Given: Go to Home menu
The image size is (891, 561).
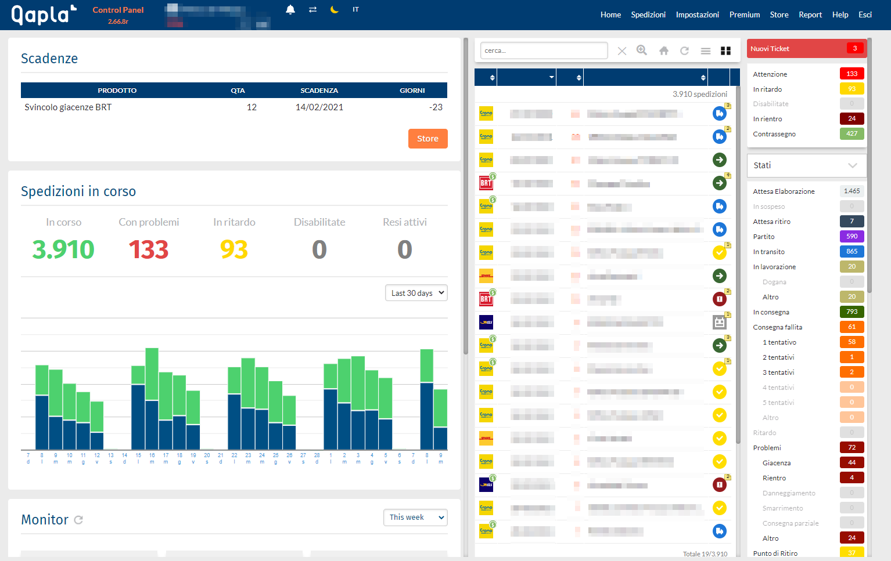Looking at the screenshot, I should coord(610,15).
